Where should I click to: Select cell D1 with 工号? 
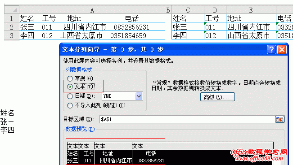point(215,18)
